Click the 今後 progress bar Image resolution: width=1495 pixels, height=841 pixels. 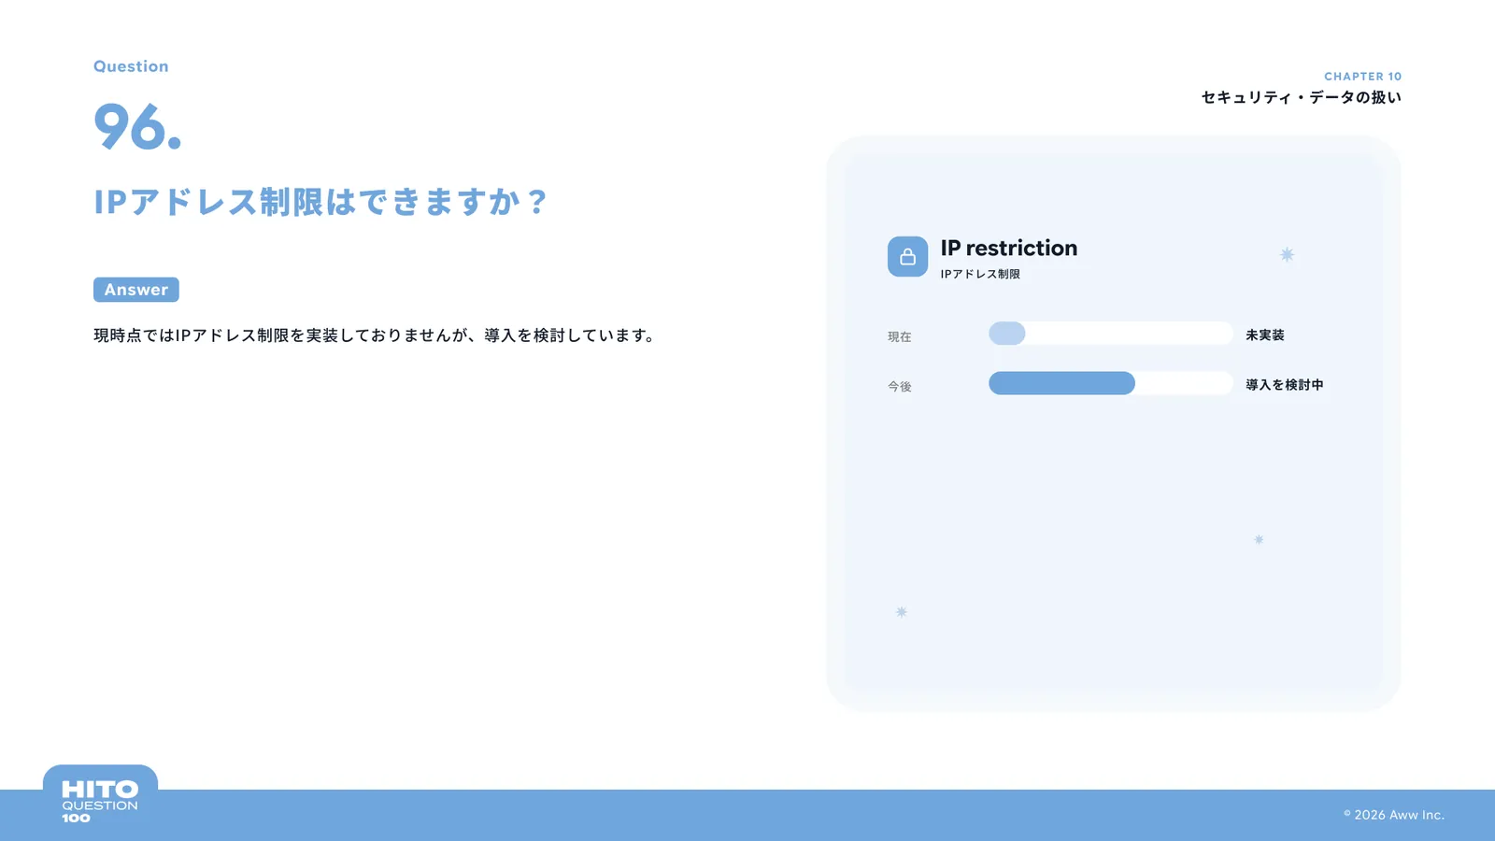[x=1111, y=383]
